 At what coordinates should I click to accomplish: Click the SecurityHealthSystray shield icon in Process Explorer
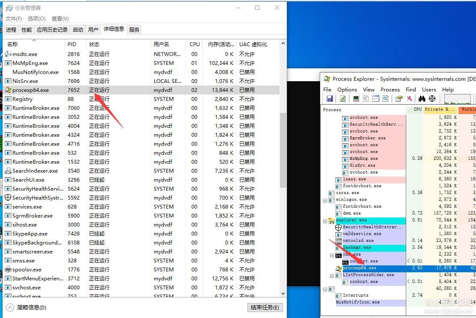point(339,227)
